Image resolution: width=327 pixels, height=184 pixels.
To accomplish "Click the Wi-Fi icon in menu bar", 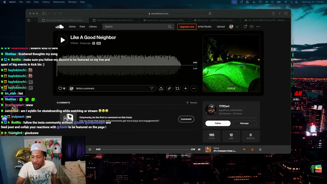I will (286, 2).
